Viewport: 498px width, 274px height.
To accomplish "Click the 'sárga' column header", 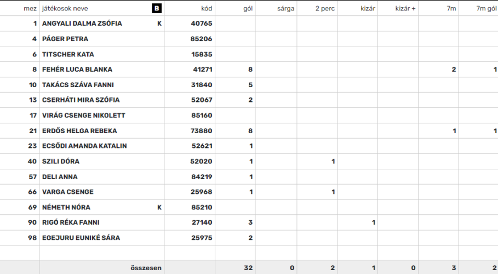I will 285,9.
